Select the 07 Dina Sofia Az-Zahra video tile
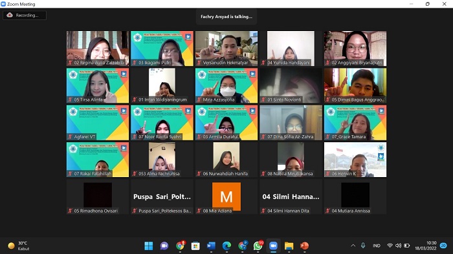Screen dimensions: 453x254 pos(291,123)
